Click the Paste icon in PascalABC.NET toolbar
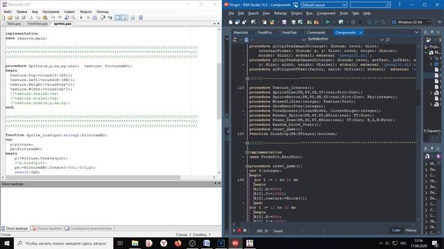The image size is (444, 249). (44, 17)
